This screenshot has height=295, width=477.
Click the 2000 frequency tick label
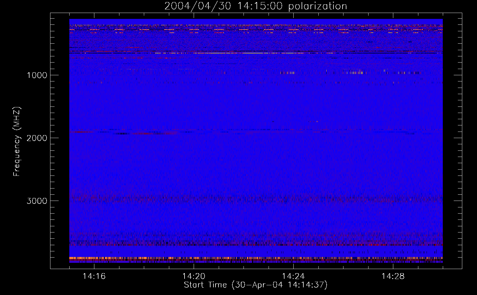pos(37,138)
